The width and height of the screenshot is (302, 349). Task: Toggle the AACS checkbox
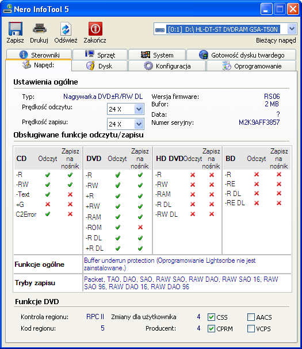tap(251, 317)
